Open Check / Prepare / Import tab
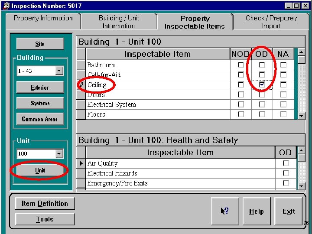 (x=271, y=22)
